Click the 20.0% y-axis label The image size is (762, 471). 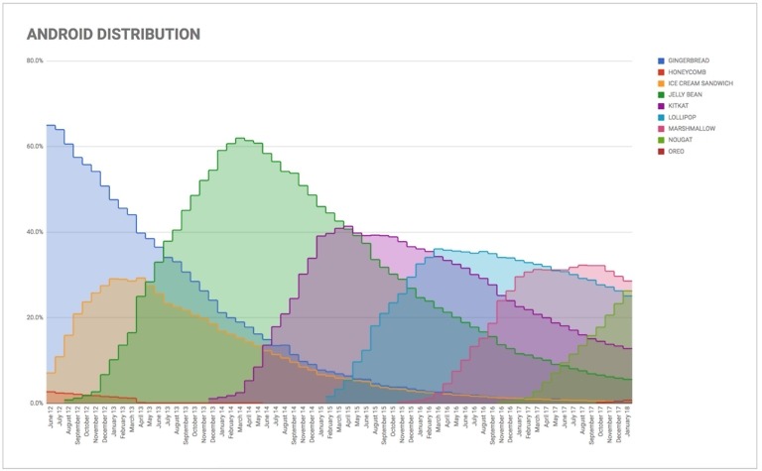(x=34, y=318)
